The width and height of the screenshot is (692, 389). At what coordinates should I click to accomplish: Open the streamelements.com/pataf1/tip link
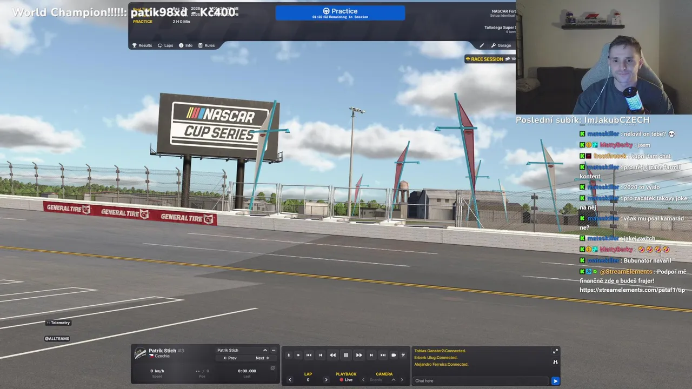pyautogui.click(x=632, y=290)
